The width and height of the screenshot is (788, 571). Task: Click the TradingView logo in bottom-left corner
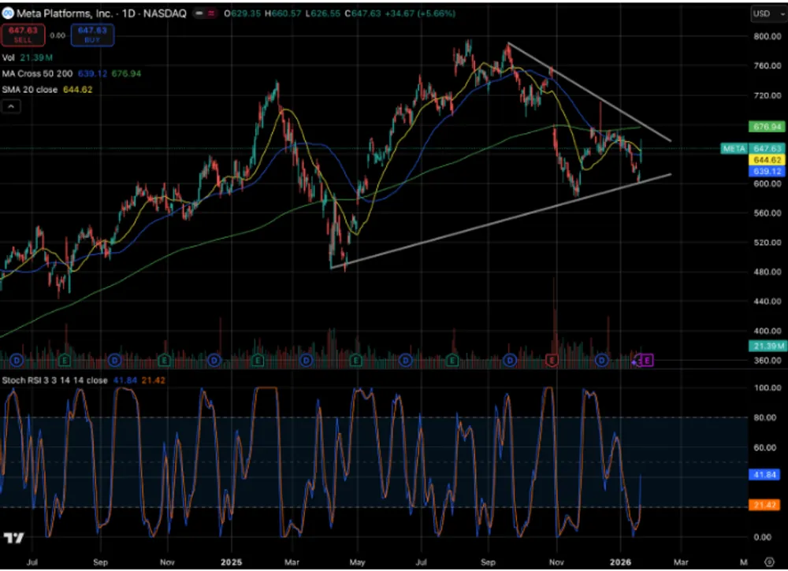tap(13, 539)
